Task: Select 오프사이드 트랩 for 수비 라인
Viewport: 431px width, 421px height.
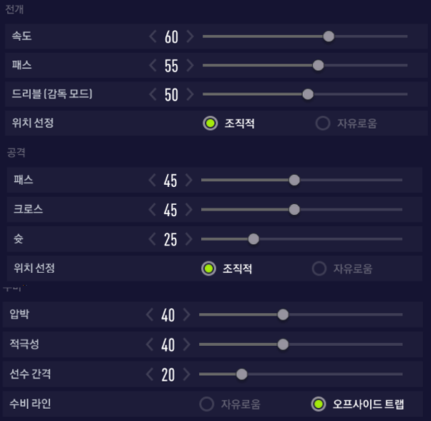Action: click(319, 405)
